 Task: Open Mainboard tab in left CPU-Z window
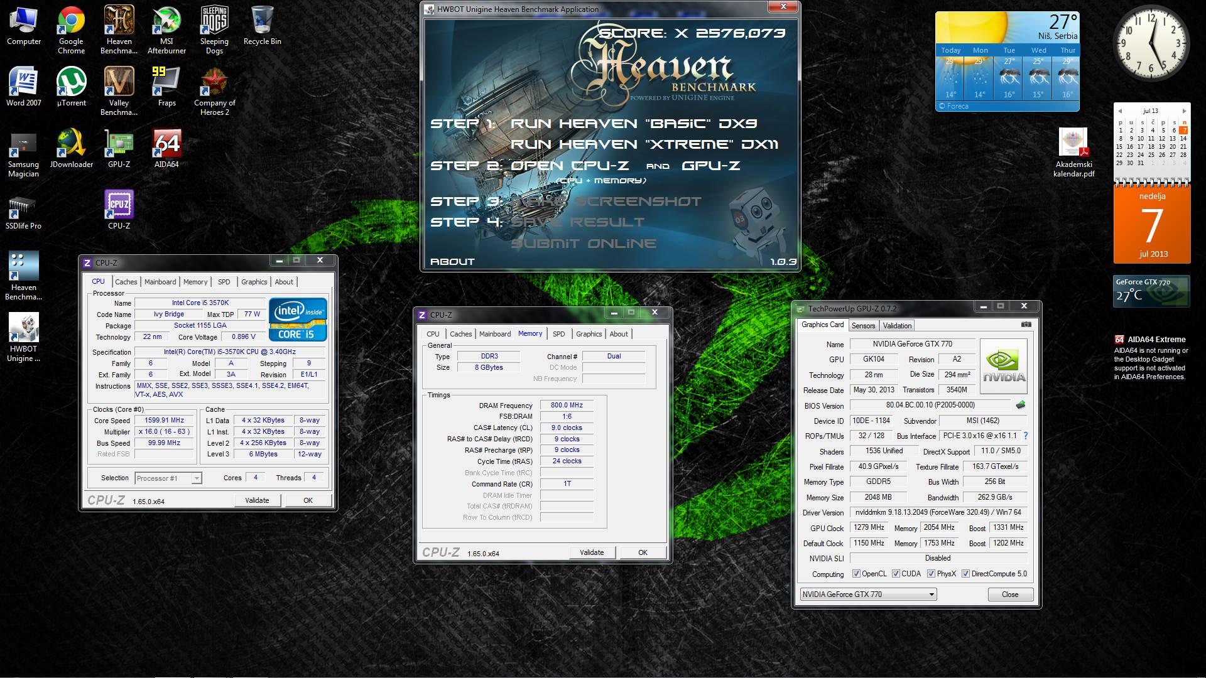point(160,282)
